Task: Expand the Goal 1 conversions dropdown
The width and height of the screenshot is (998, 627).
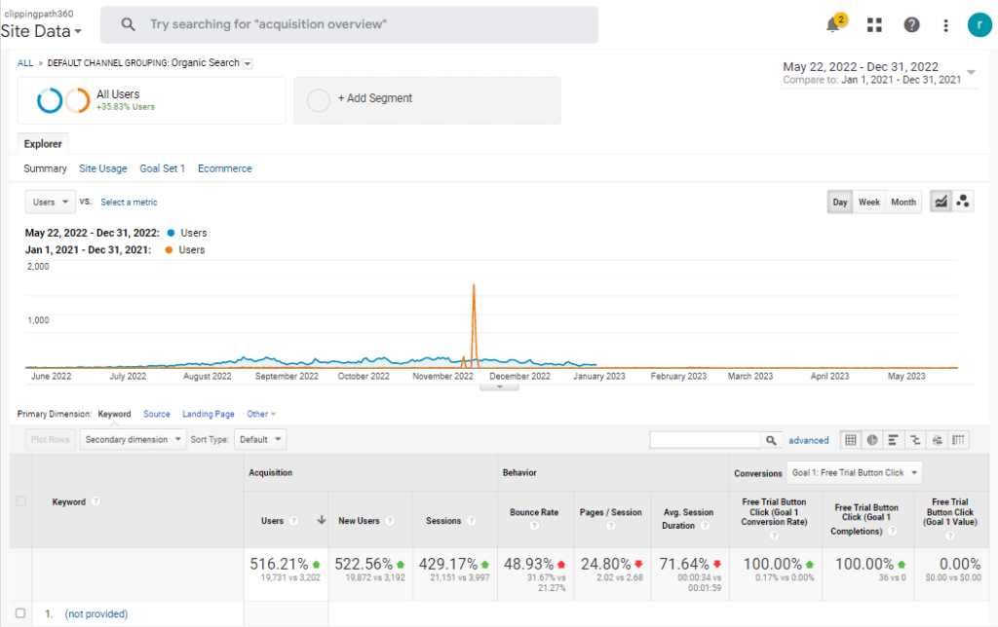Action: tap(854, 473)
